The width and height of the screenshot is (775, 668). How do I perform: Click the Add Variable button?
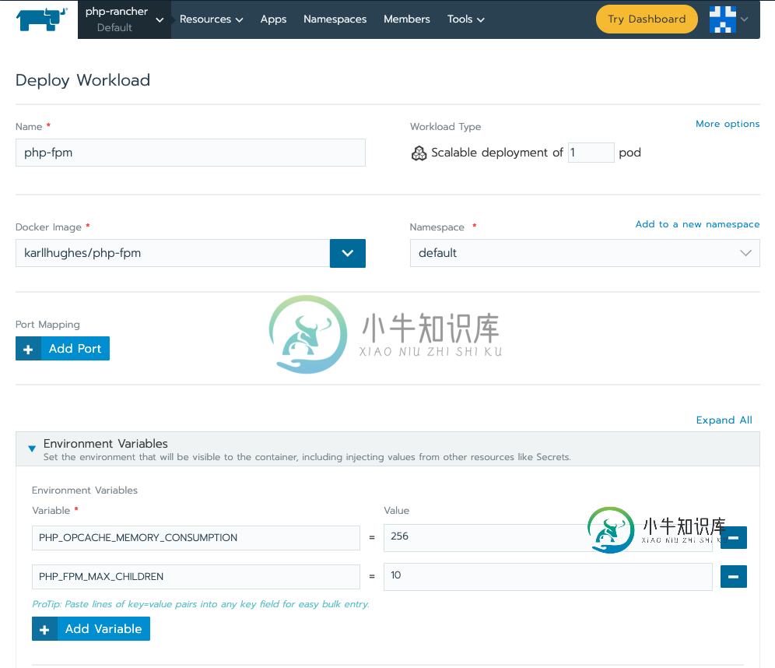tap(90, 629)
